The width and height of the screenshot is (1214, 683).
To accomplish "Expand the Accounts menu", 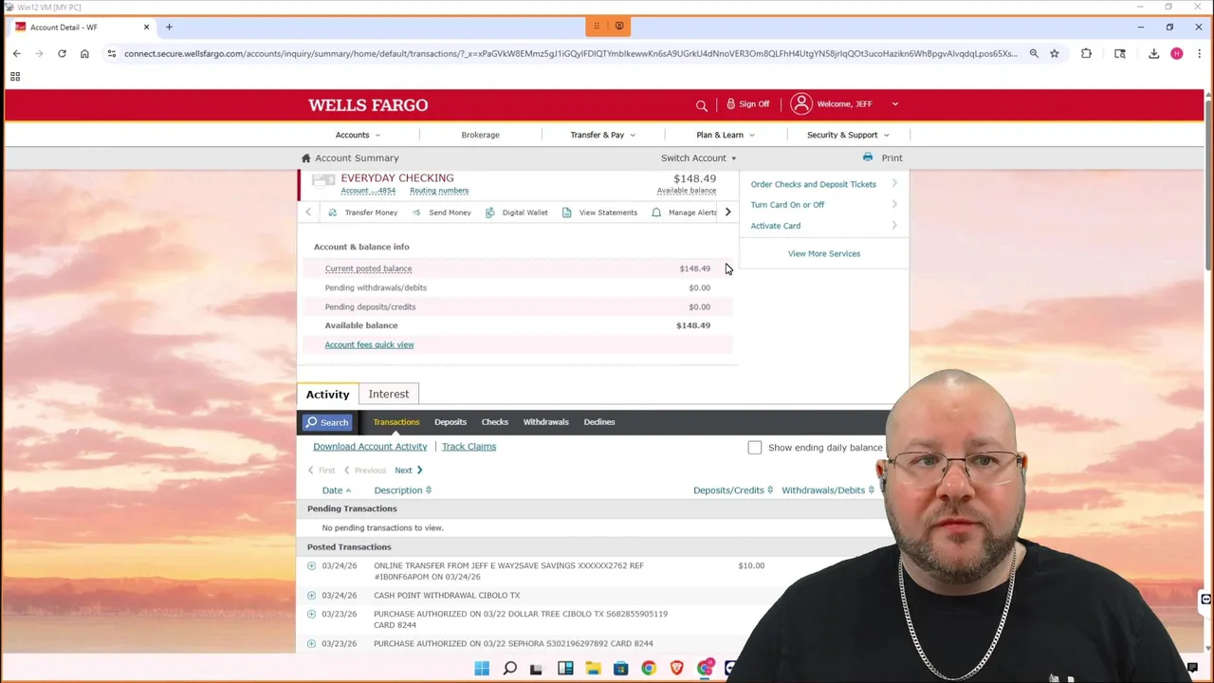I will click(358, 135).
